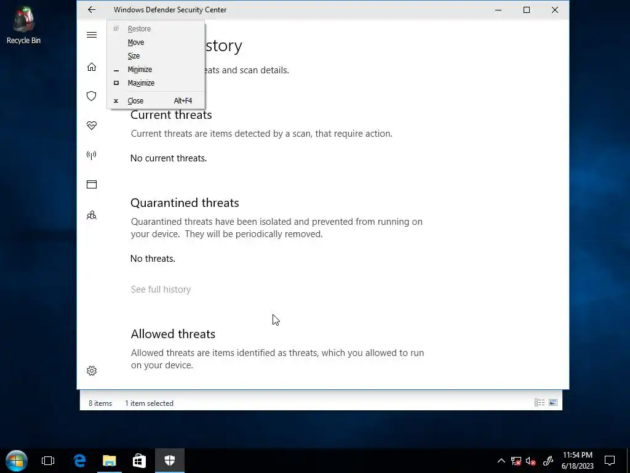Open File Explorer from taskbar
This screenshot has height=473, width=630.
click(110, 461)
